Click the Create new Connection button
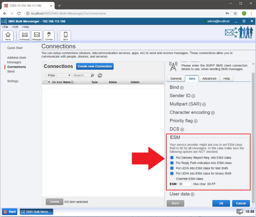This screenshot has height=217, width=256. (95, 66)
